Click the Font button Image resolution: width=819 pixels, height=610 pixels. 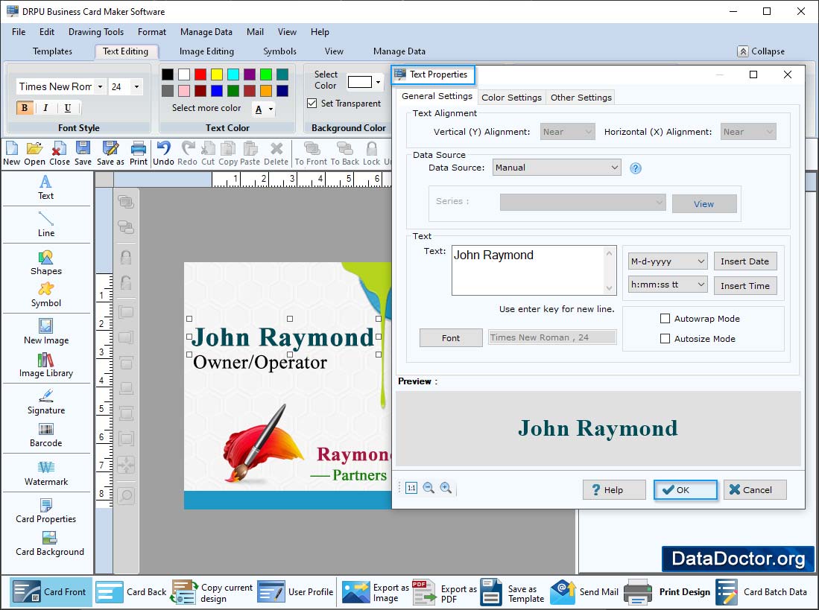(x=451, y=337)
